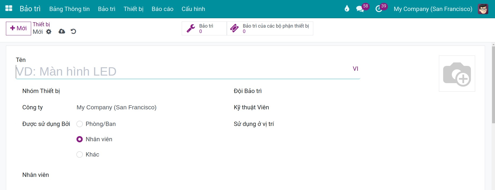
Task: Open the Bảo trì wrench stat button
Action: [204, 28]
